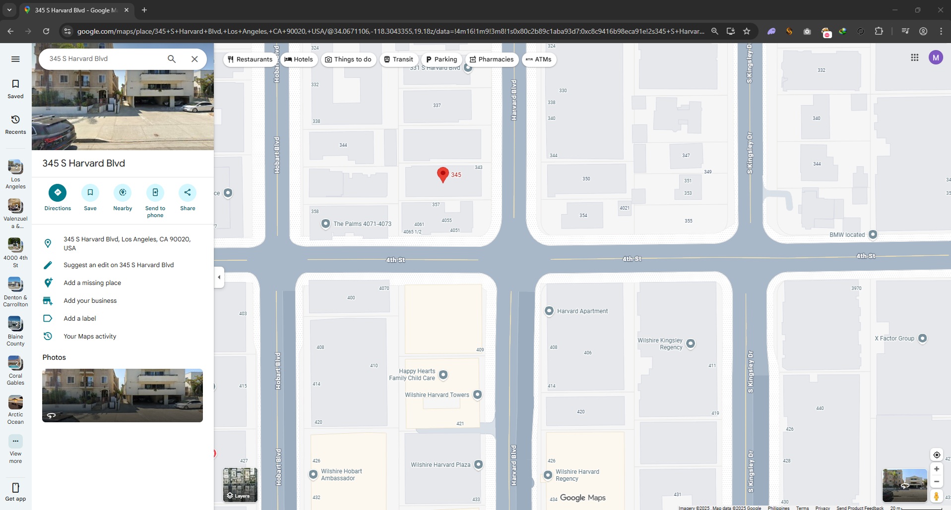
Task: Click Add a missing place
Action: [x=92, y=283]
